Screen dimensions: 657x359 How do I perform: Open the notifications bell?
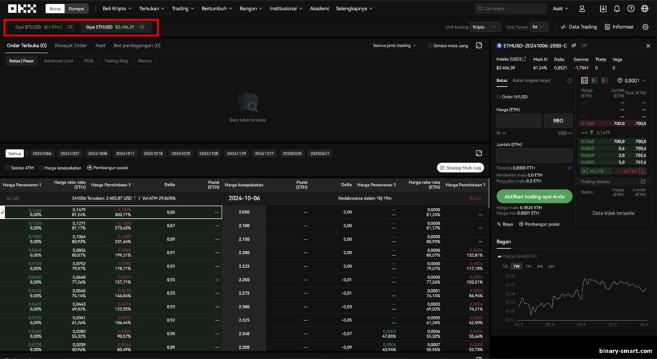pyautogui.click(x=617, y=9)
